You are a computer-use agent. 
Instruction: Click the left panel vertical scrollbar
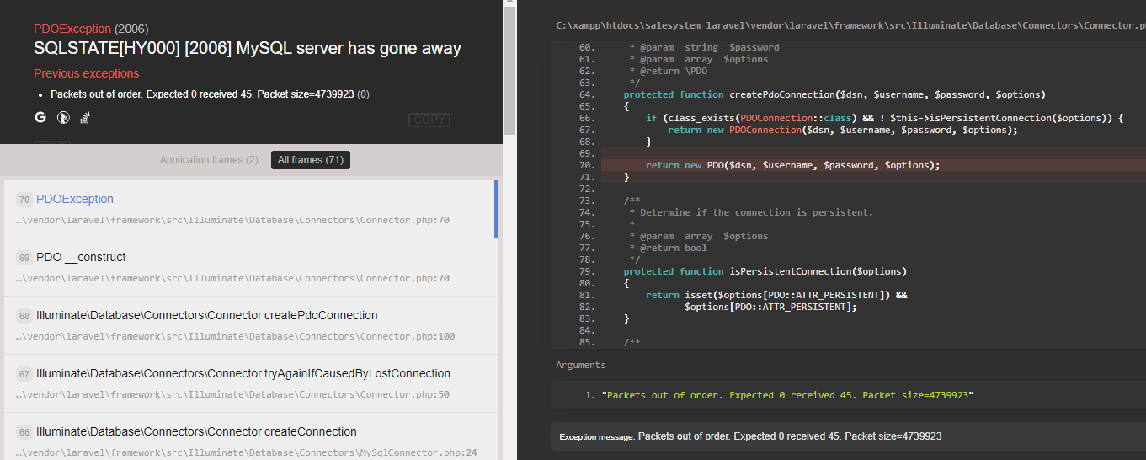coord(509,67)
